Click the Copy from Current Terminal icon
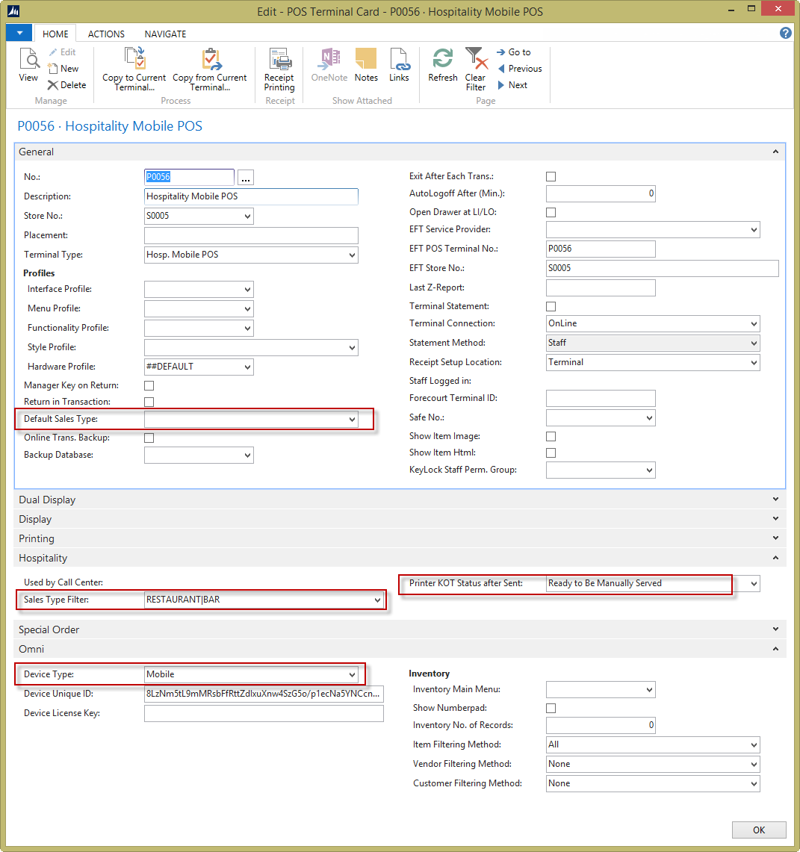800x852 pixels. point(210,60)
